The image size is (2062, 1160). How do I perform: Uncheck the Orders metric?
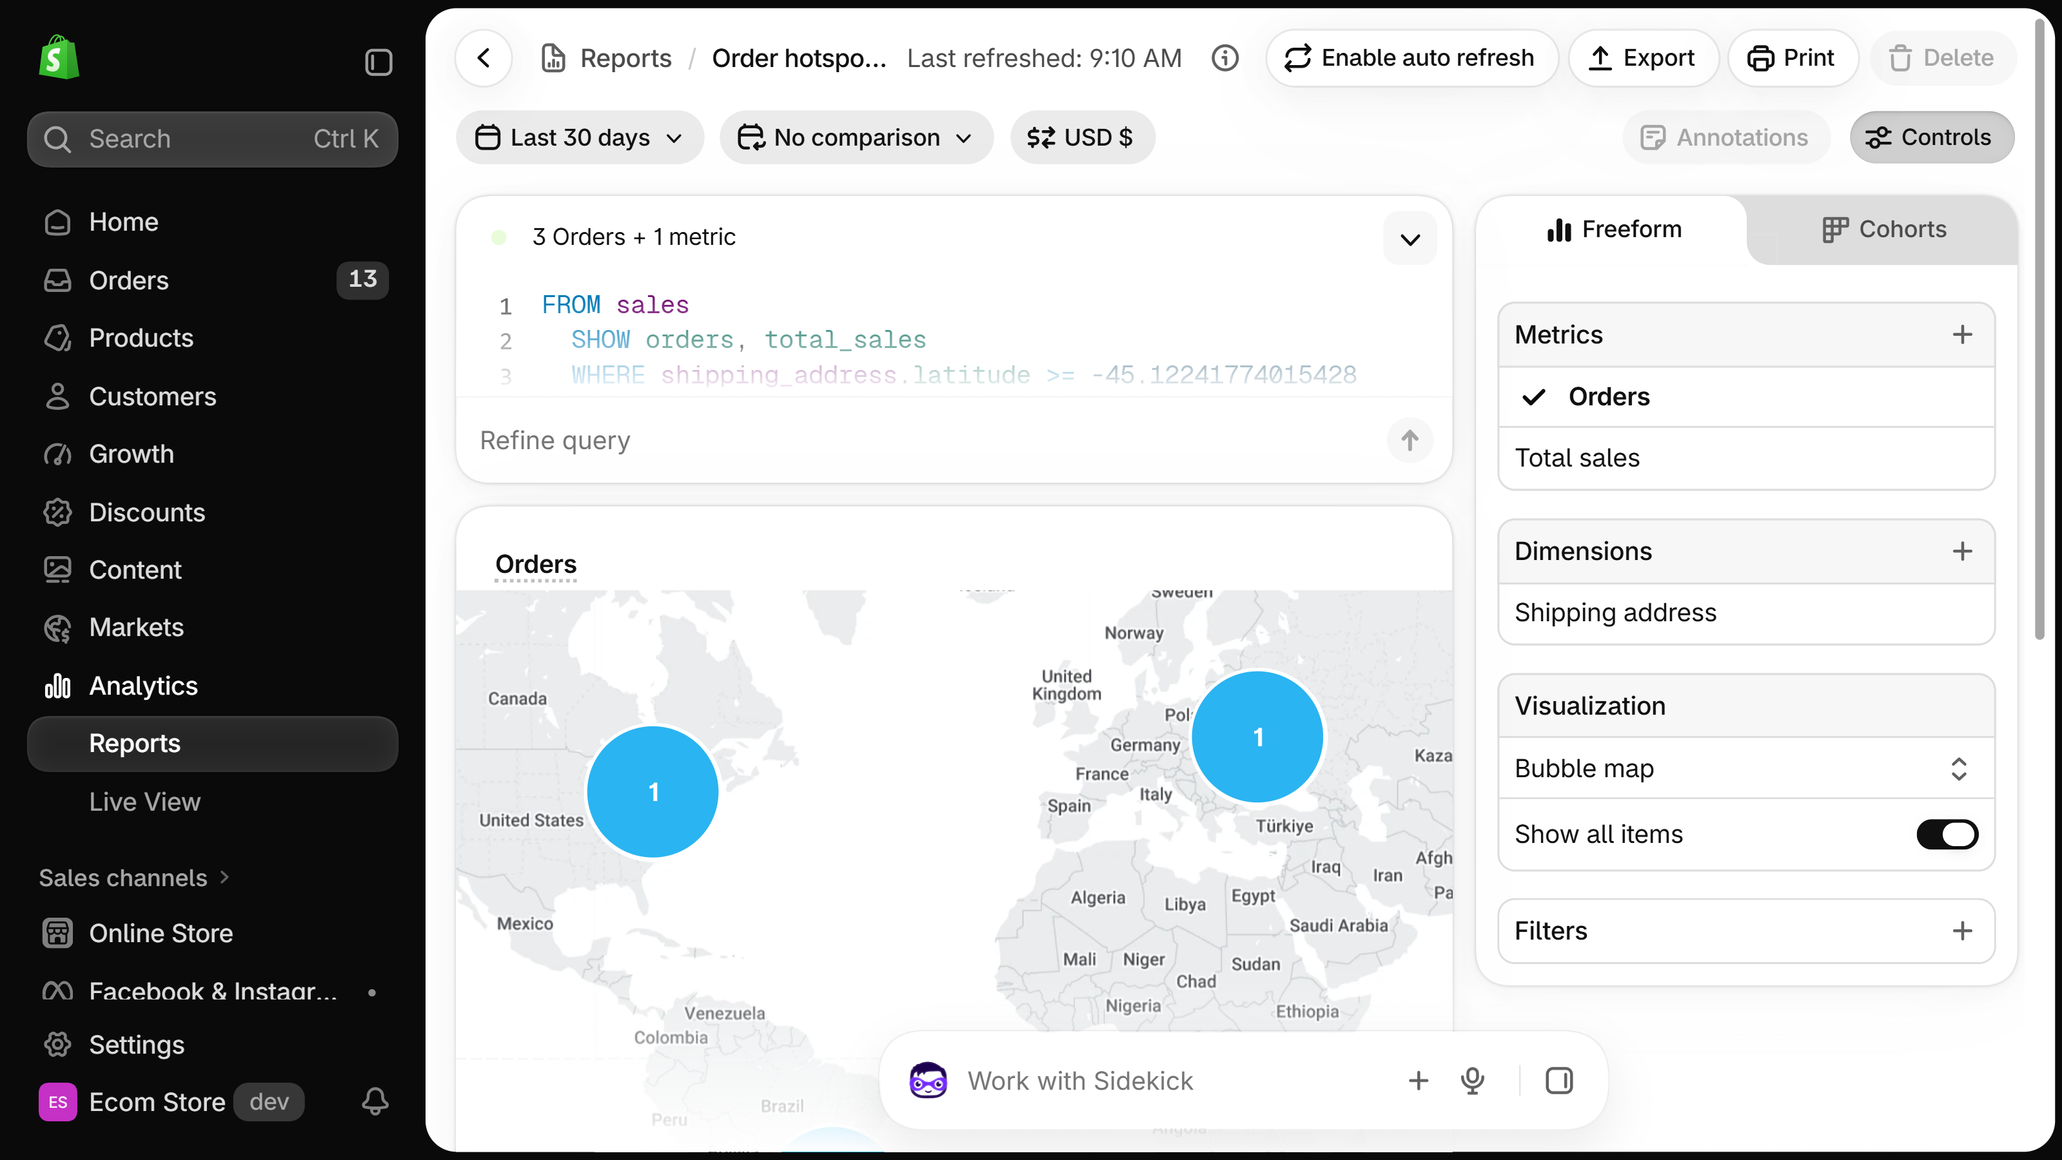[1746, 397]
